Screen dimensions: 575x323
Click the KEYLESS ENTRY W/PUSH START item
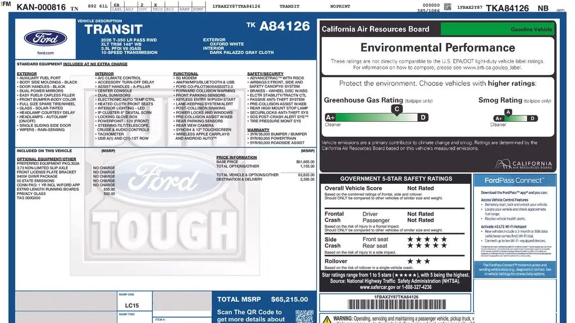[x=206, y=100]
